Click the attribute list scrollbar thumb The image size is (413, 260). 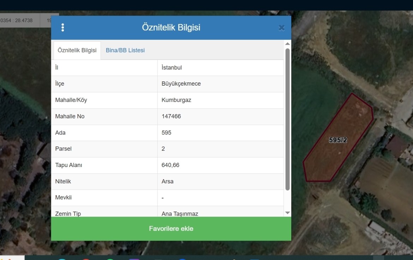pyautogui.click(x=287, y=119)
